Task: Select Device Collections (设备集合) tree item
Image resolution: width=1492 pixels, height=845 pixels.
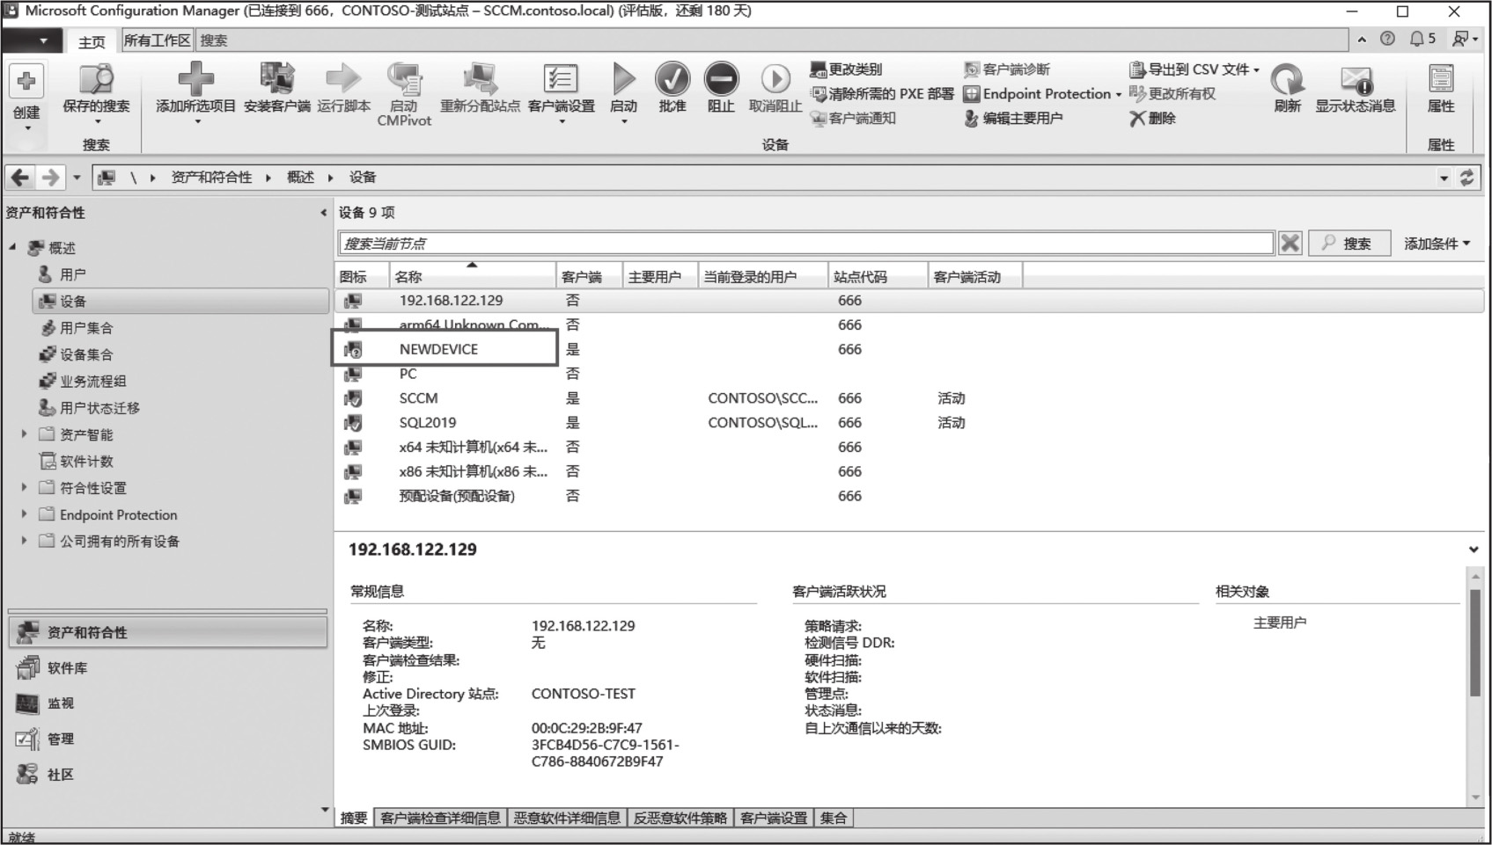Action: click(85, 354)
